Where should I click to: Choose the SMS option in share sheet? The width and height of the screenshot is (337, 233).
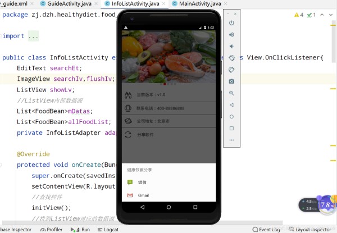pyautogui.click(x=168, y=182)
